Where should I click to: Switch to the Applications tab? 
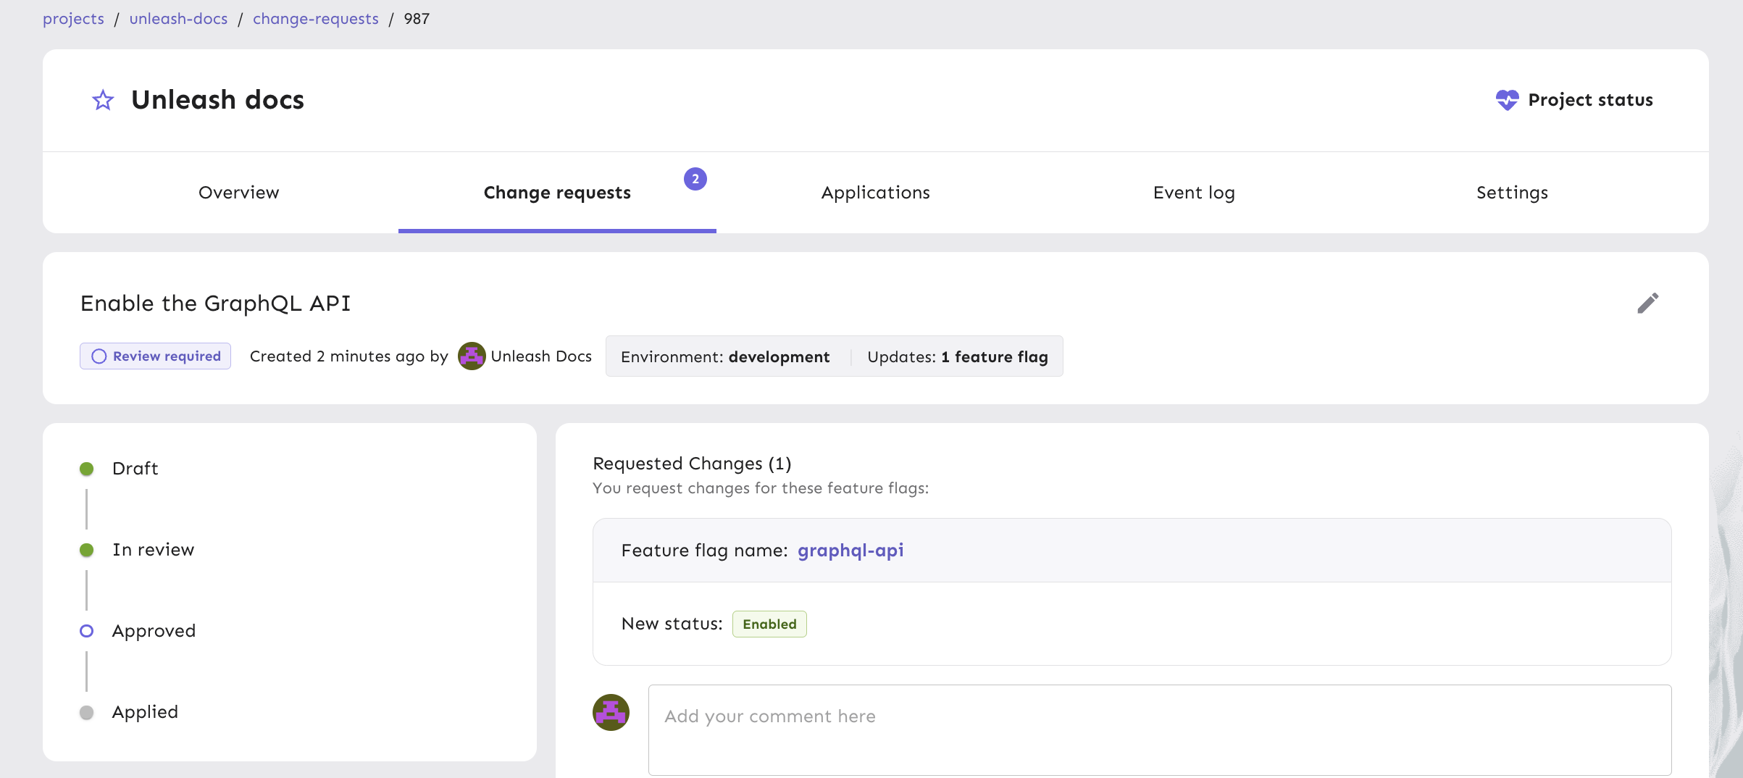tap(875, 193)
